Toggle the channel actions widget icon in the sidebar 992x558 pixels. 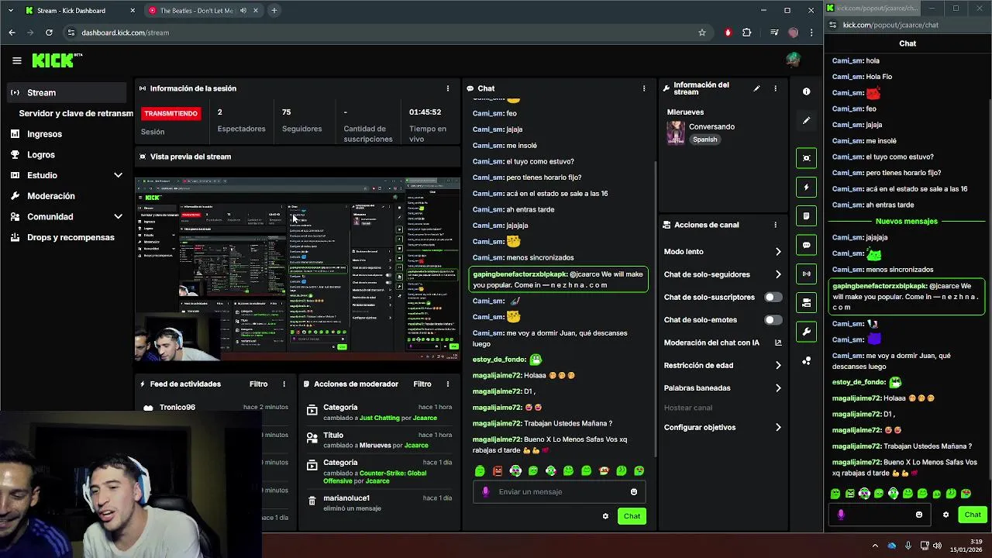[x=806, y=303]
